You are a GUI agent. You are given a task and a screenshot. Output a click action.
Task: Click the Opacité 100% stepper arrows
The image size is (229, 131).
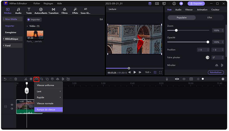coord(223,42)
